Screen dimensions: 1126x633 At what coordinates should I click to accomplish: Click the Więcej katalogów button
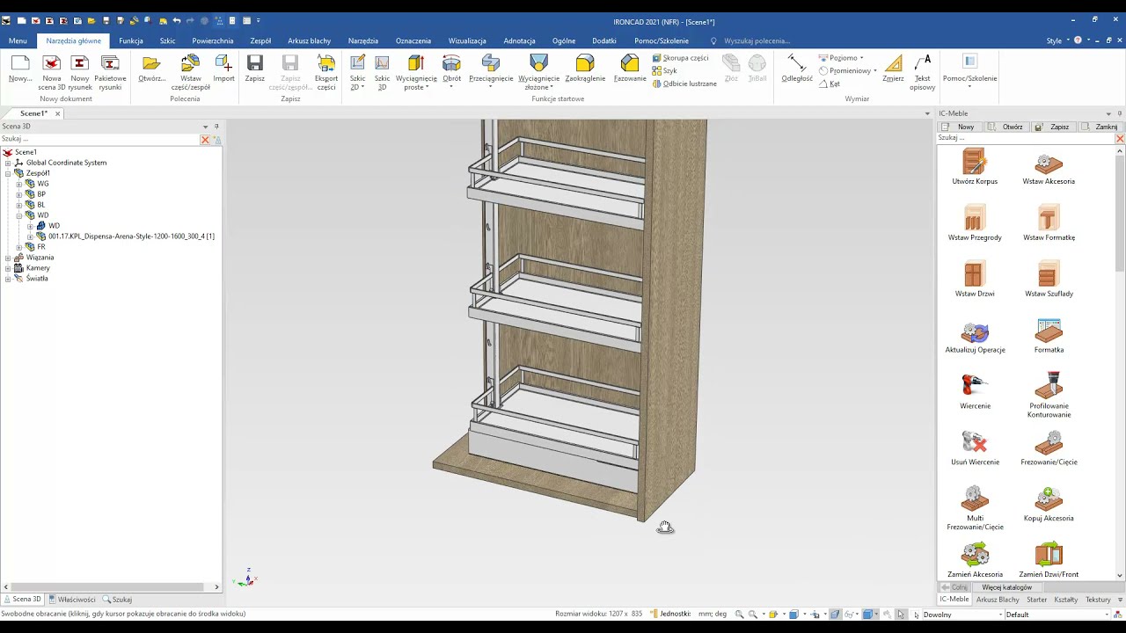tap(1006, 587)
